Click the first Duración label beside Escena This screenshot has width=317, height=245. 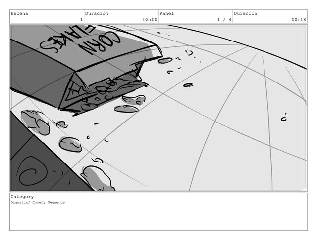(97, 13)
